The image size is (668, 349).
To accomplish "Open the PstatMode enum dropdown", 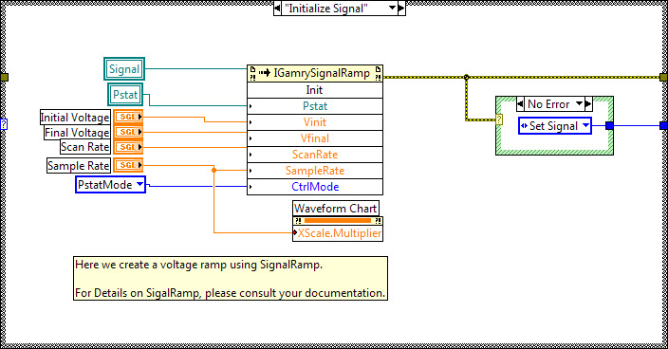I will (x=139, y=185).
